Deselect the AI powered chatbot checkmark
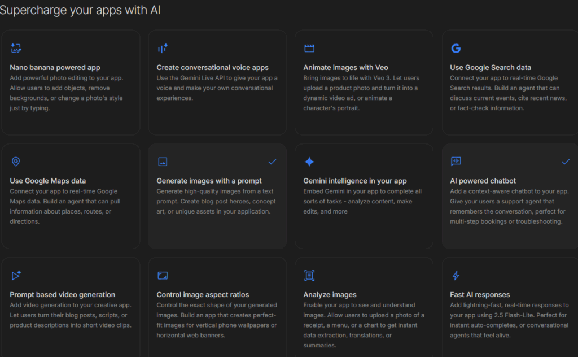Screen dimensions: 578x357 [566, 162]
